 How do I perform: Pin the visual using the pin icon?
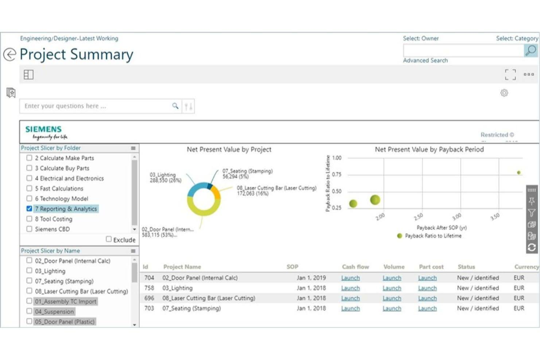pos(531,201)
